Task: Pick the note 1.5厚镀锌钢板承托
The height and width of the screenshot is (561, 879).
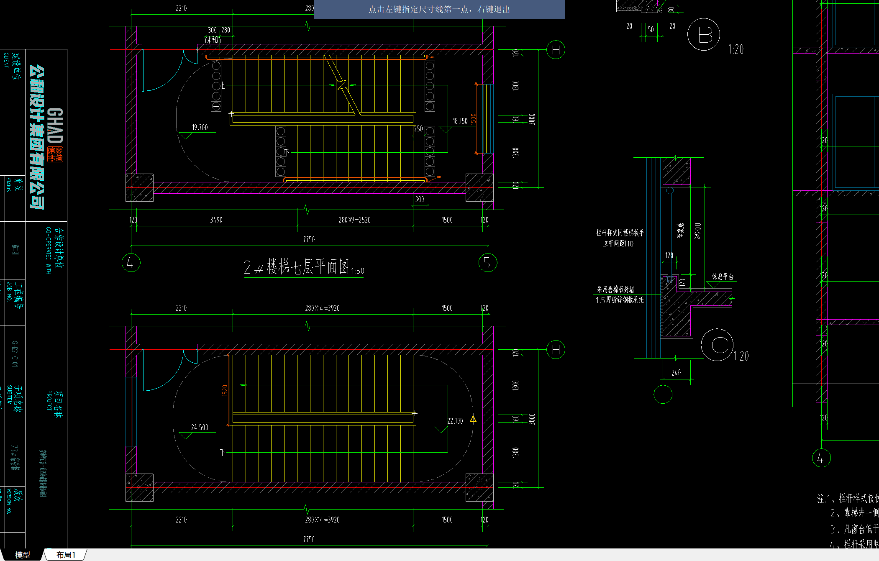Action: [x=620, y=300]
